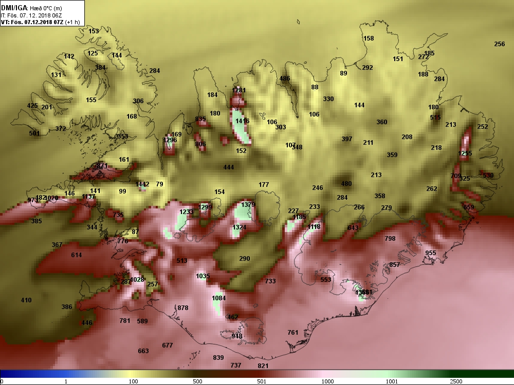
Task: Click the map value 530
Action: click(488, 176)
